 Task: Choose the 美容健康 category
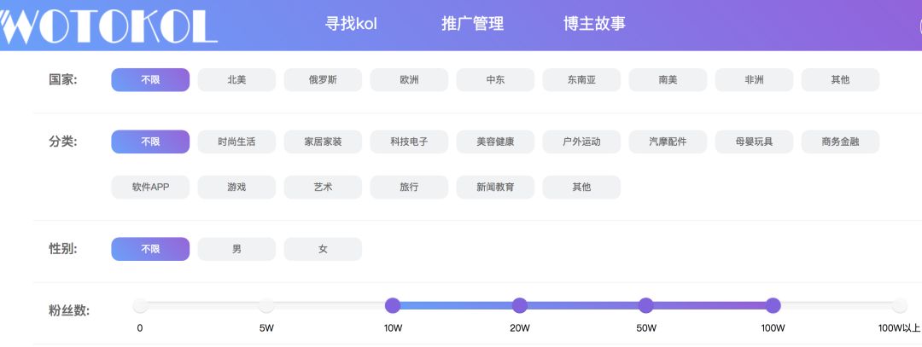(x=495, y=142)
